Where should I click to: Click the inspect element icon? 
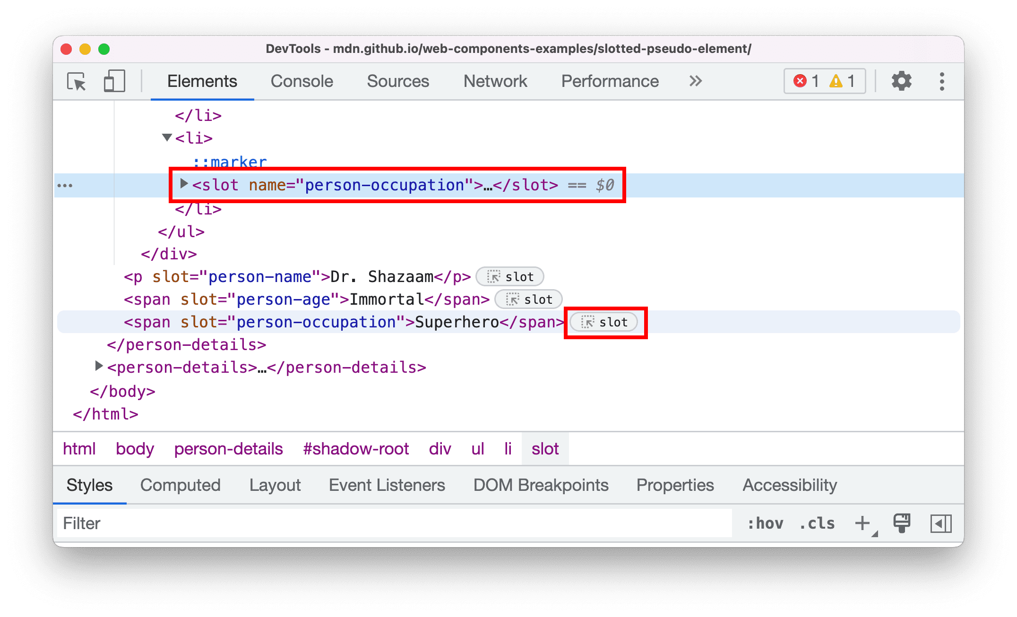[76, 81]
